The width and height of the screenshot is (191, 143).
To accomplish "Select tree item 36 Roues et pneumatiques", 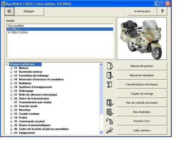I will click(32, 125).
